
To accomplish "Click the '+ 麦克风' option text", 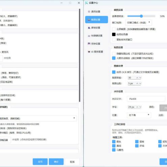I will click(4, 52).
